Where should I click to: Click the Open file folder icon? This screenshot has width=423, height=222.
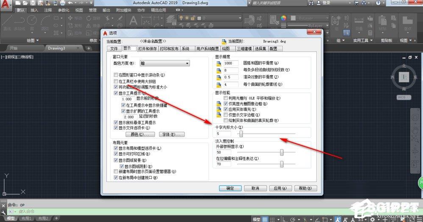[25, 3]
